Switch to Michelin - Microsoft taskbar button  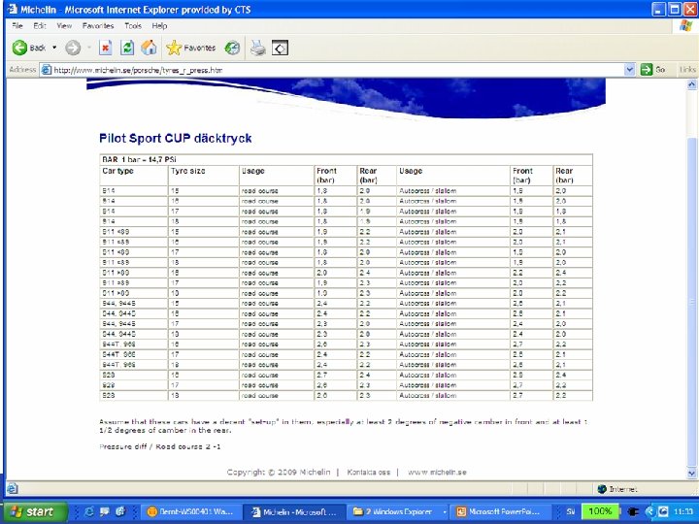(x=295, y=511)
